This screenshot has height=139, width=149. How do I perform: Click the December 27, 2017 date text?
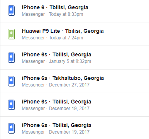(69, 85)
